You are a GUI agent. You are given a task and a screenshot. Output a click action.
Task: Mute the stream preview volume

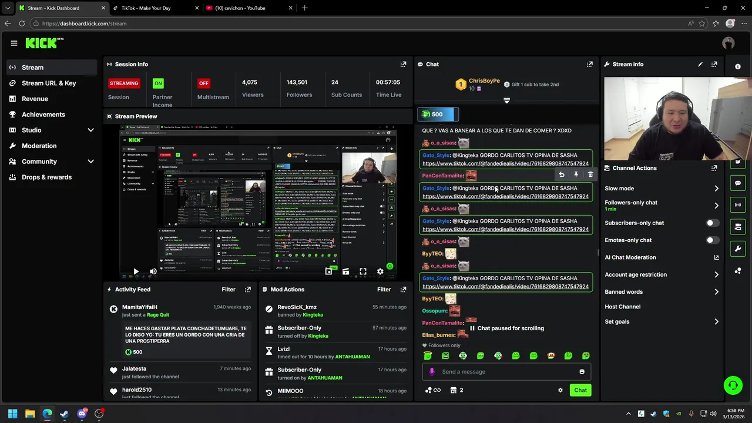153,271
